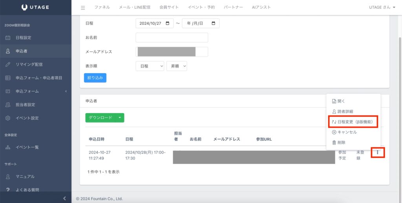Click the calendar icon beside 日程設定
The height and width of the screenshot is (203, 402).
coord(8,38)
